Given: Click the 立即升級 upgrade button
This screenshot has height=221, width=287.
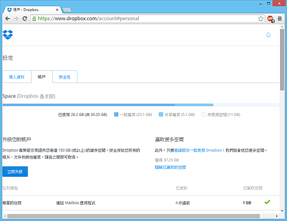Looking at the screenshot, I should (x=15, y=172).
